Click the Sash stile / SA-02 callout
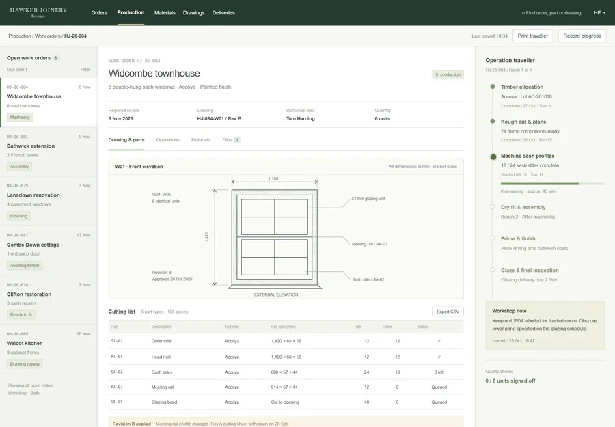 pyautogui.click(x=368, y=279)
